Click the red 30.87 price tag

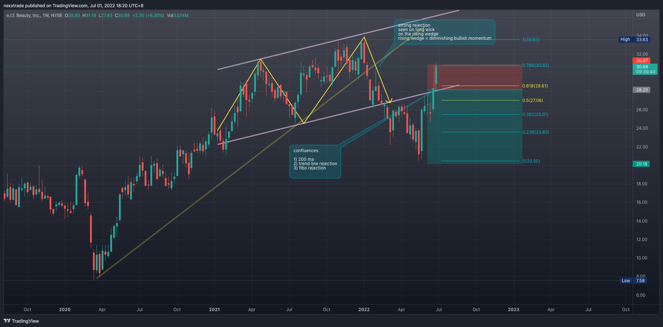point(642,61)
